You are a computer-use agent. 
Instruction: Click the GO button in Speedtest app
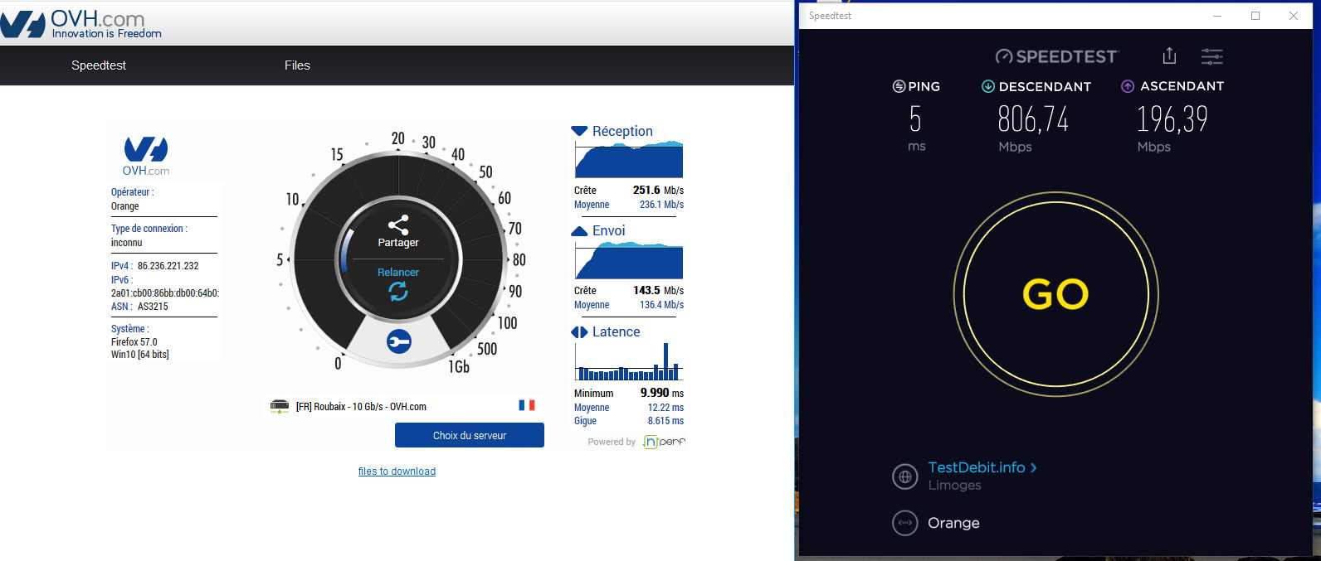pos(1055,294)
